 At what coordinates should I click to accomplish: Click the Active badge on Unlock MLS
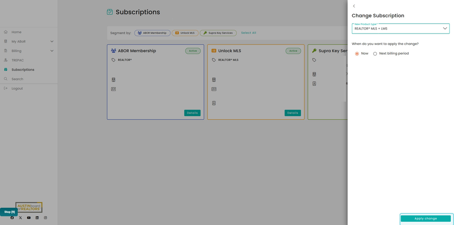pyautogui.click(x=293, y=51)
